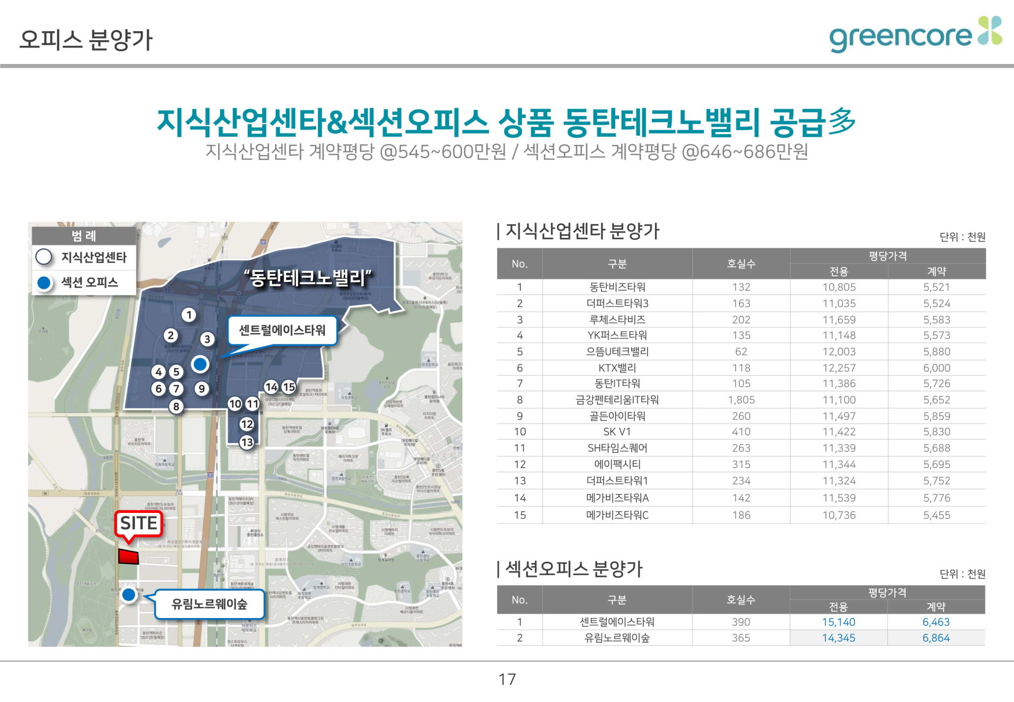
Task: Click the 호실수 header in upper table
Action: tap(741, 264)
